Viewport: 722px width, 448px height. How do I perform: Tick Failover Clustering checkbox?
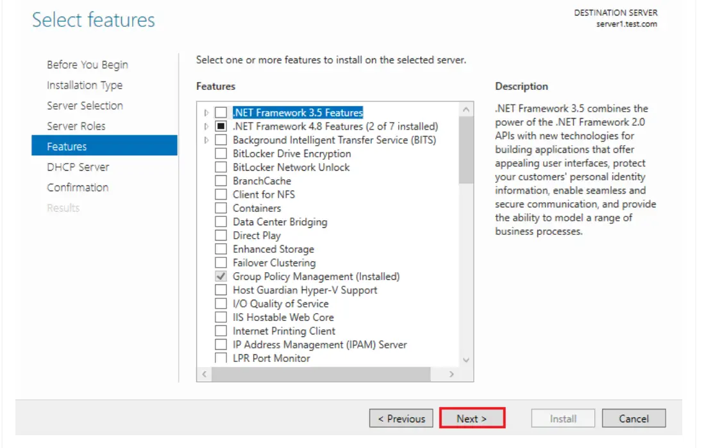pos(221,263)
